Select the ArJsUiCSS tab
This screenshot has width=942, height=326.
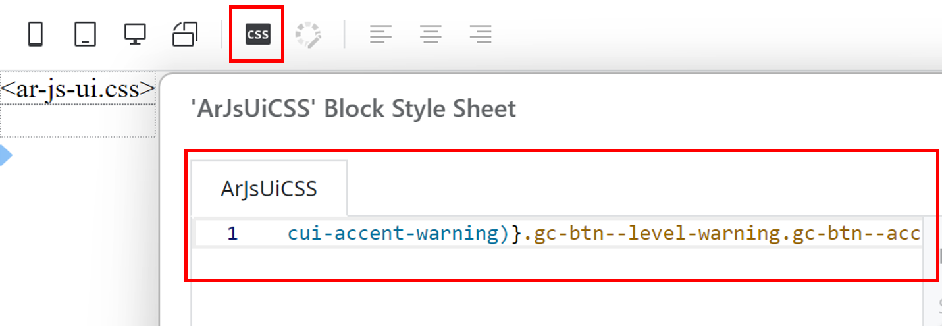(x=269, y=189)
